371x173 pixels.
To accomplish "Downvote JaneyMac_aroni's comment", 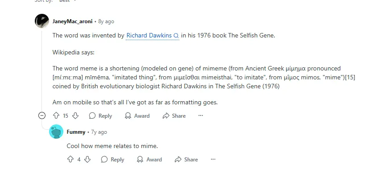I will point(75,115).
